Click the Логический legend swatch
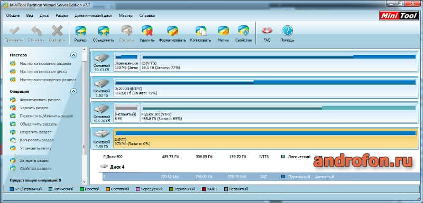Image resolution: width=423 pixels, height=203 pixels. [50, 189]
